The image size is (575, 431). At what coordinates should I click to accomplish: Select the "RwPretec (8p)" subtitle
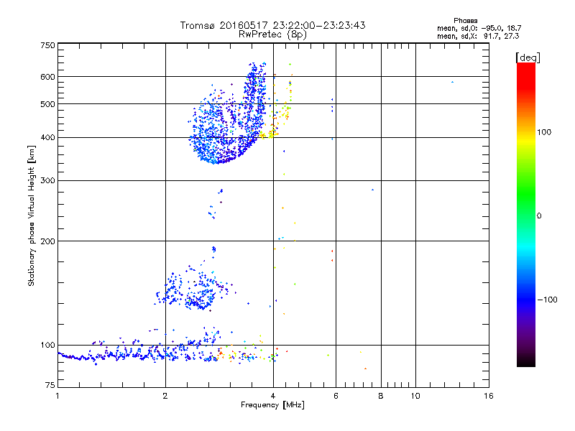coord(272,34)
